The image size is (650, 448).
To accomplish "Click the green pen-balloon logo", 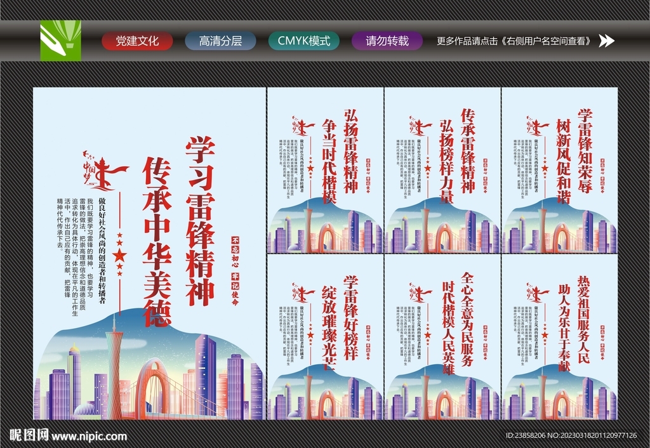I will click(x=60, y=41).
